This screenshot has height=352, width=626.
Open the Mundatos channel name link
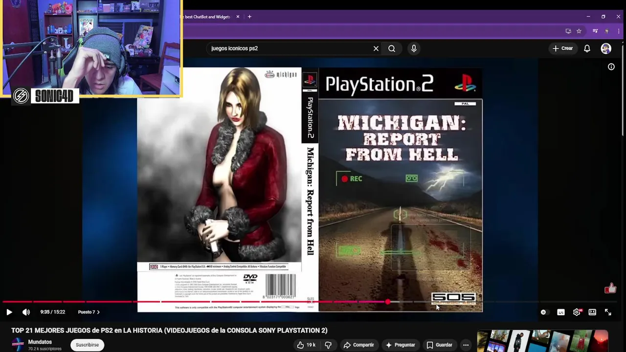coord(40,342)
